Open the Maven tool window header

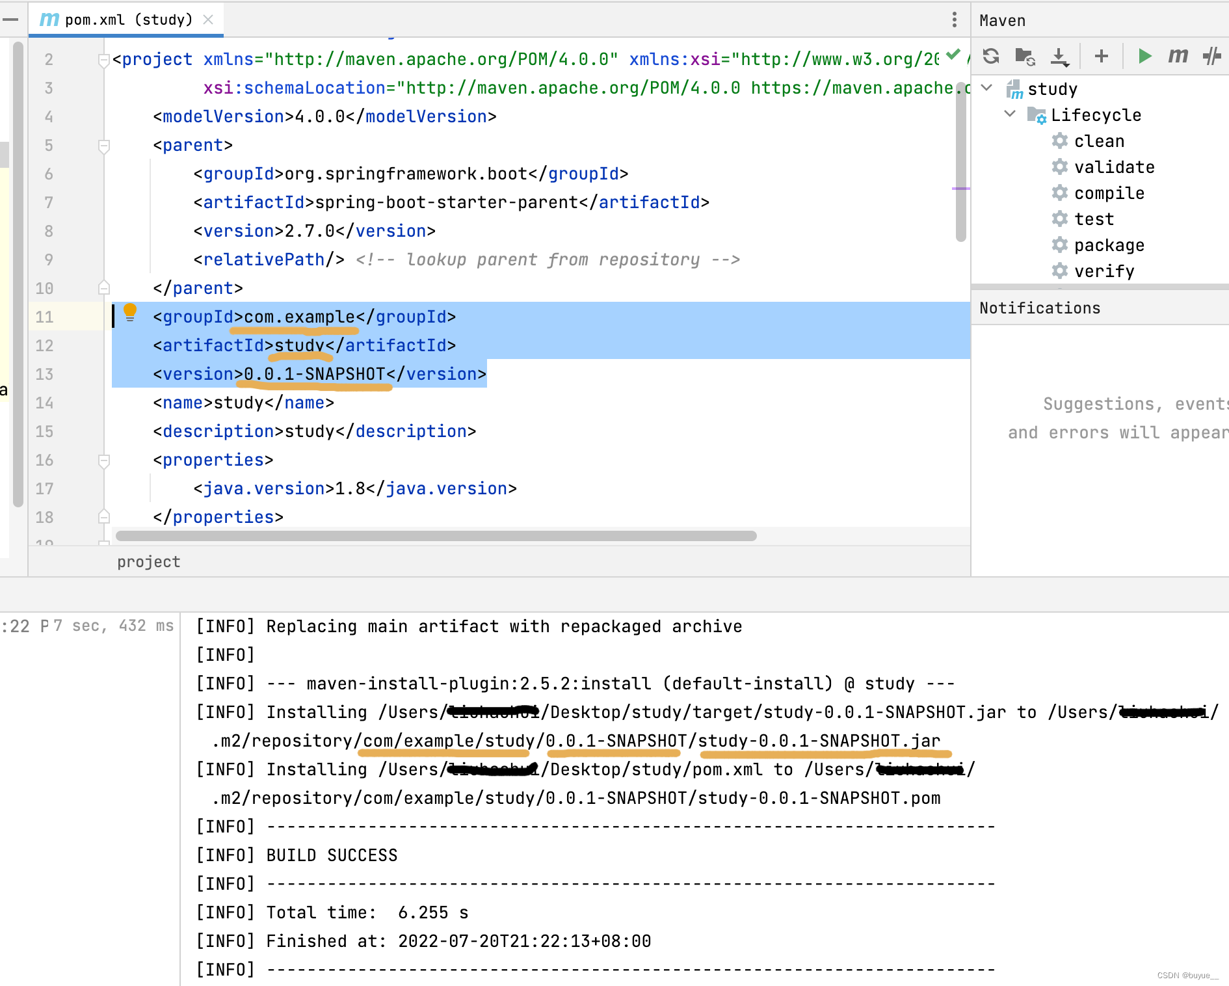(1002, 21)
